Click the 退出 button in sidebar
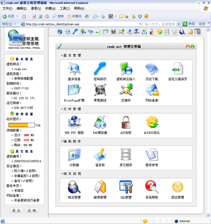This screenshot has width=211, height=224. coord(16,210)
